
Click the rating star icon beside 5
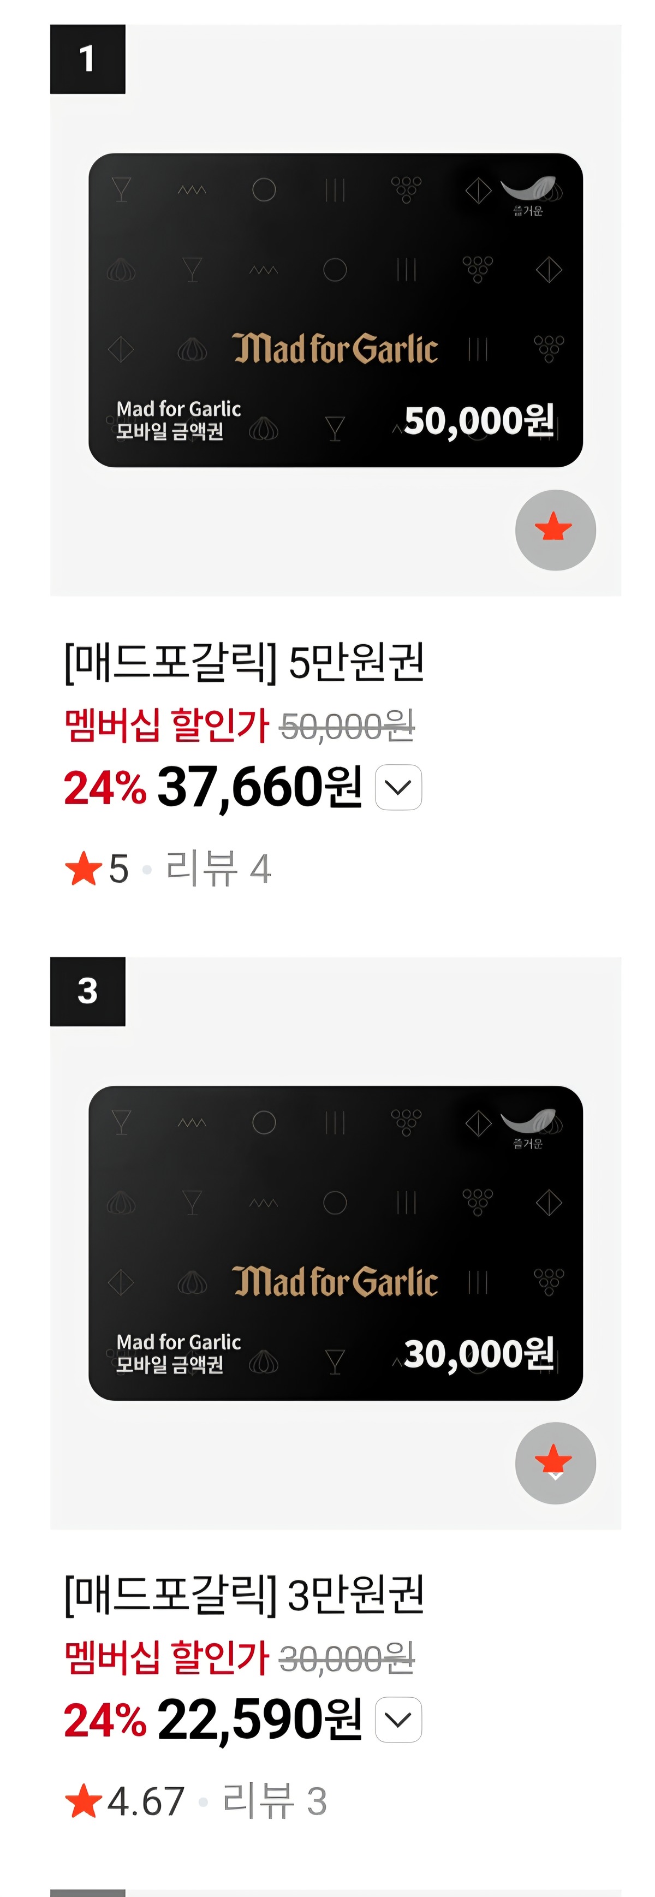click(83, 868)
